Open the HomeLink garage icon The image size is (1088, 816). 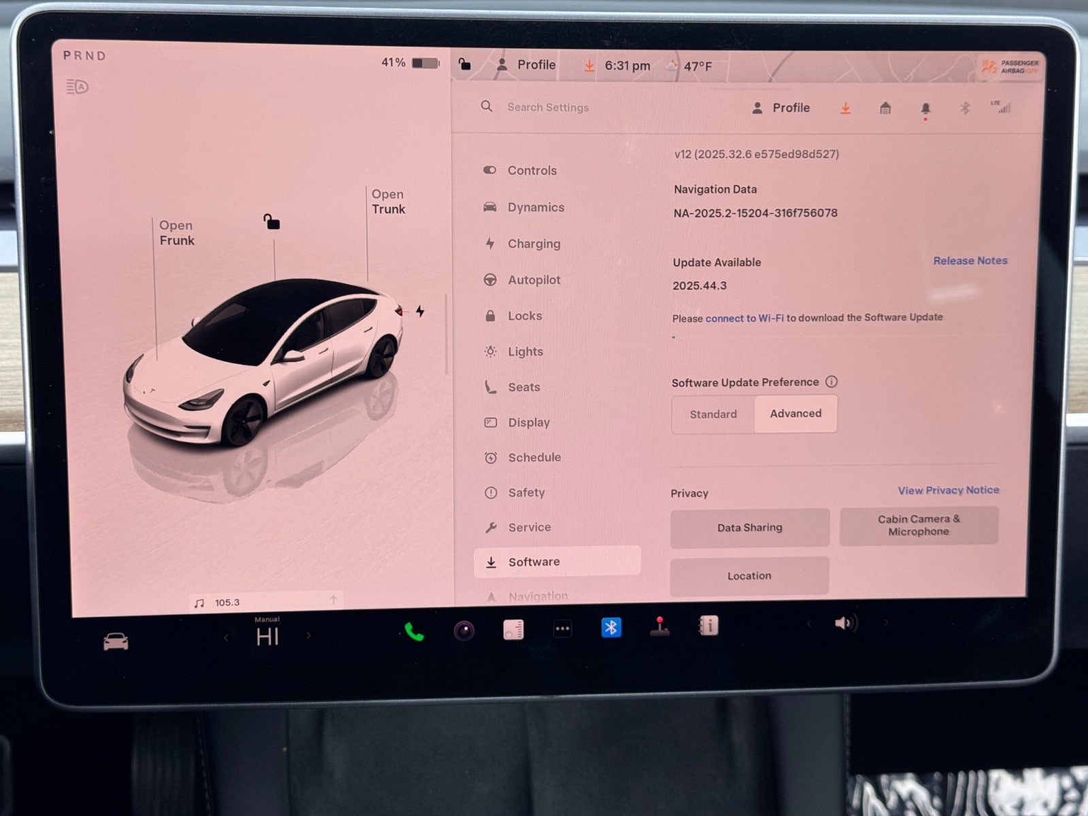click(885, 108)
